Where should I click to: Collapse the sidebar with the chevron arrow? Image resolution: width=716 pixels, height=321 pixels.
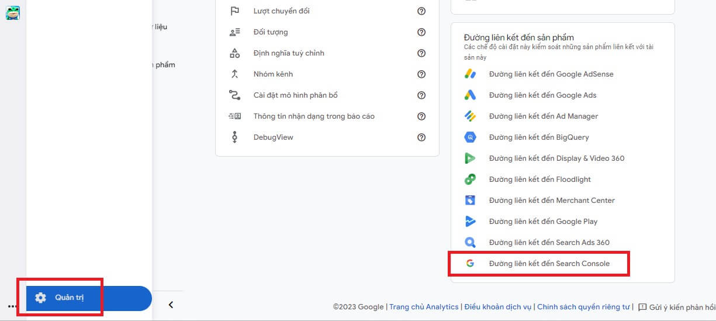171,305
